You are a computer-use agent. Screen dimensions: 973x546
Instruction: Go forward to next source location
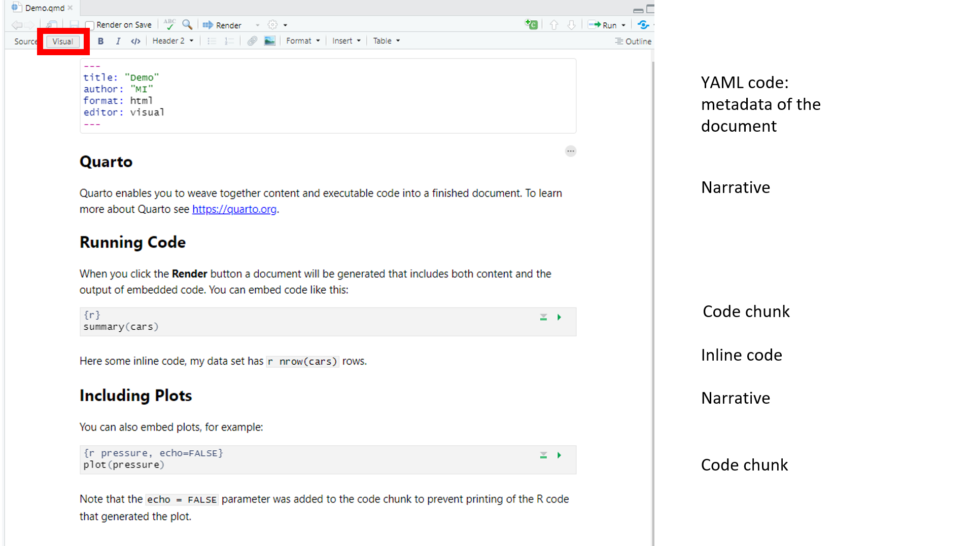point(29,25)
